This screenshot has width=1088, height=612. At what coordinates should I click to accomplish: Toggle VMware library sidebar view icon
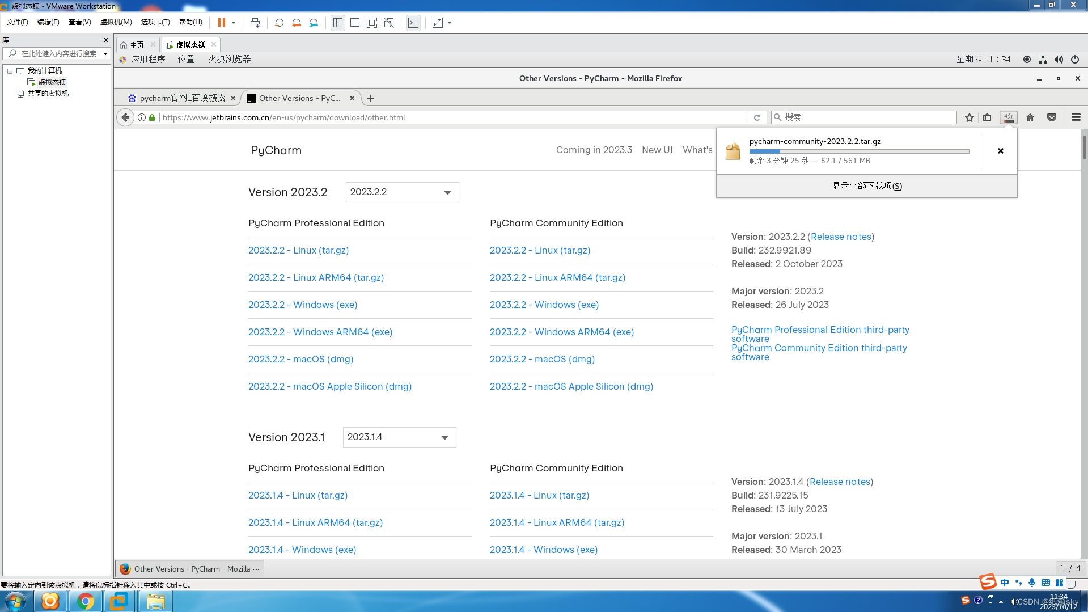[338, 23]
